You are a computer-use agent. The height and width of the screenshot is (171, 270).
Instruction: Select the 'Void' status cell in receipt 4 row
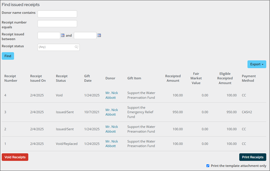click(x=59, y=95)
